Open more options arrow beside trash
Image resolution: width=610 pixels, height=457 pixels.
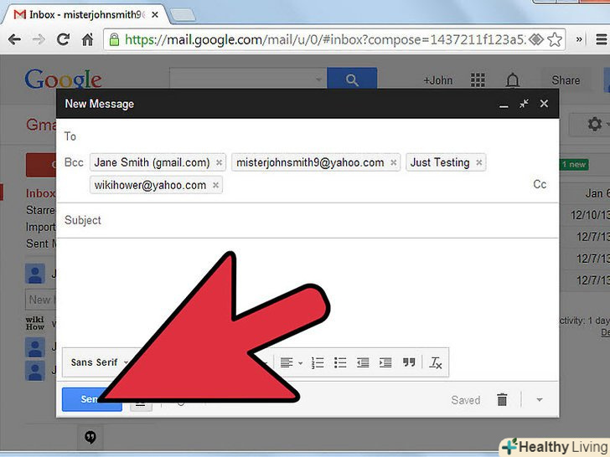540,400
